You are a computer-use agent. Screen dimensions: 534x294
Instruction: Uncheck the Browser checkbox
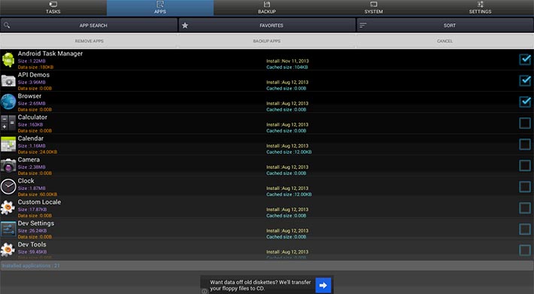click(525, 102)
